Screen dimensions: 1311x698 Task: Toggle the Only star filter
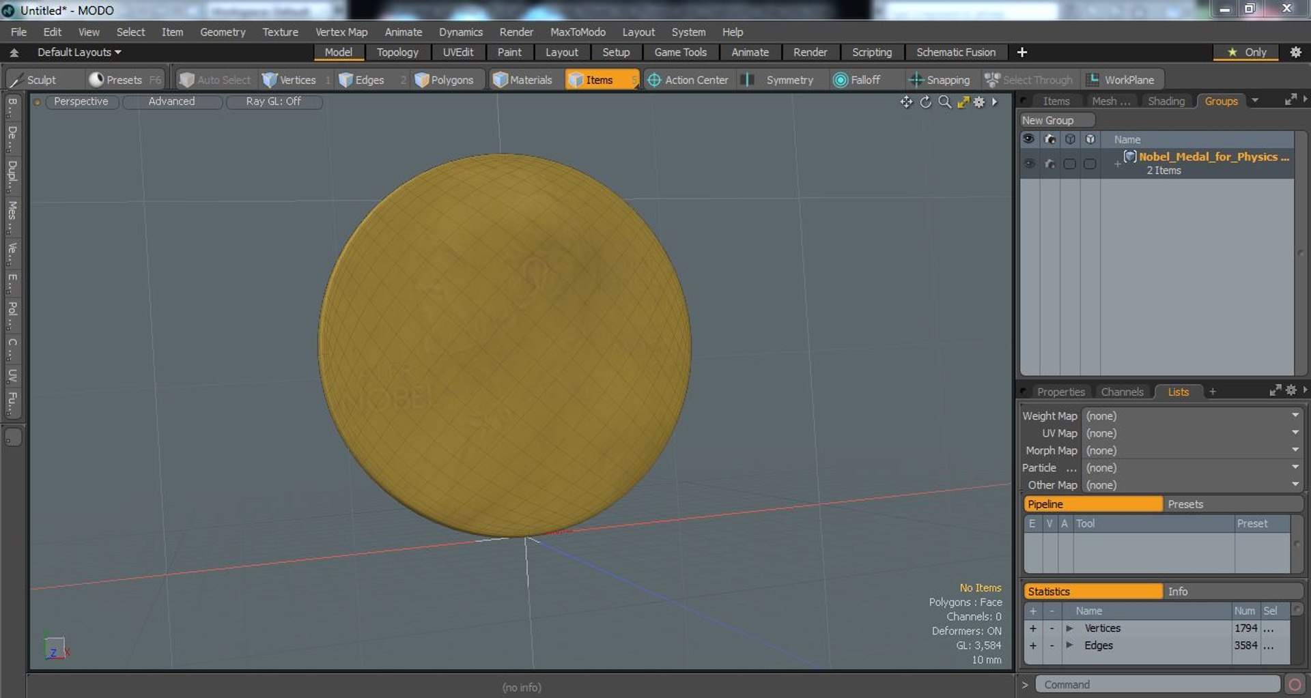pos(1246,52)
